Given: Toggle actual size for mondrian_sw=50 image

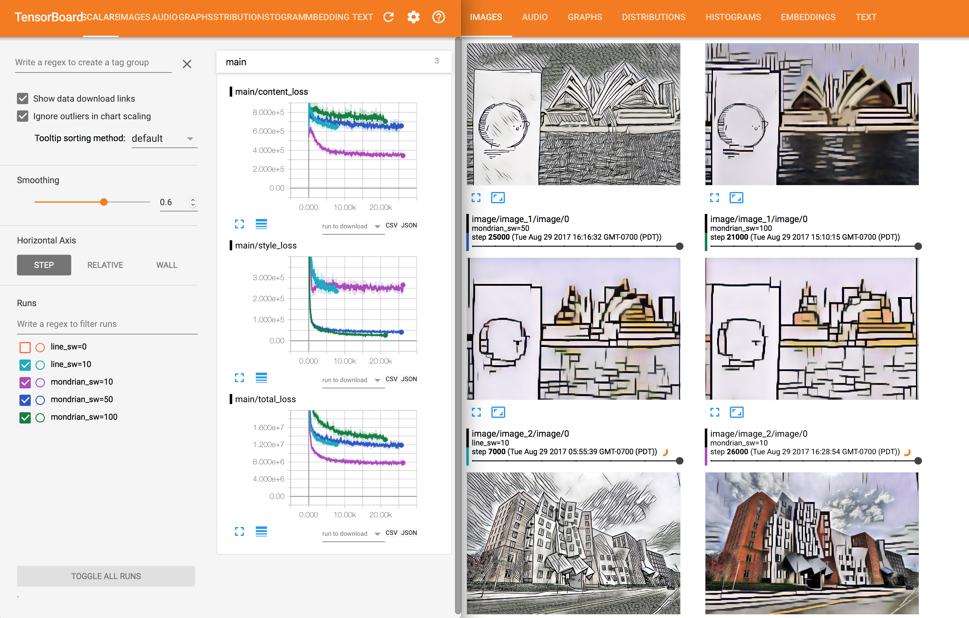Looking at the screenshot, I should [x=498, y=198].
